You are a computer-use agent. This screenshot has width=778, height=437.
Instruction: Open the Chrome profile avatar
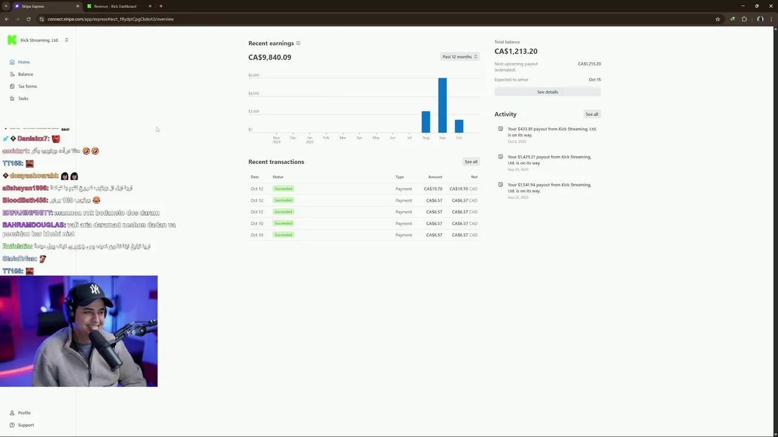coord(760,19)
